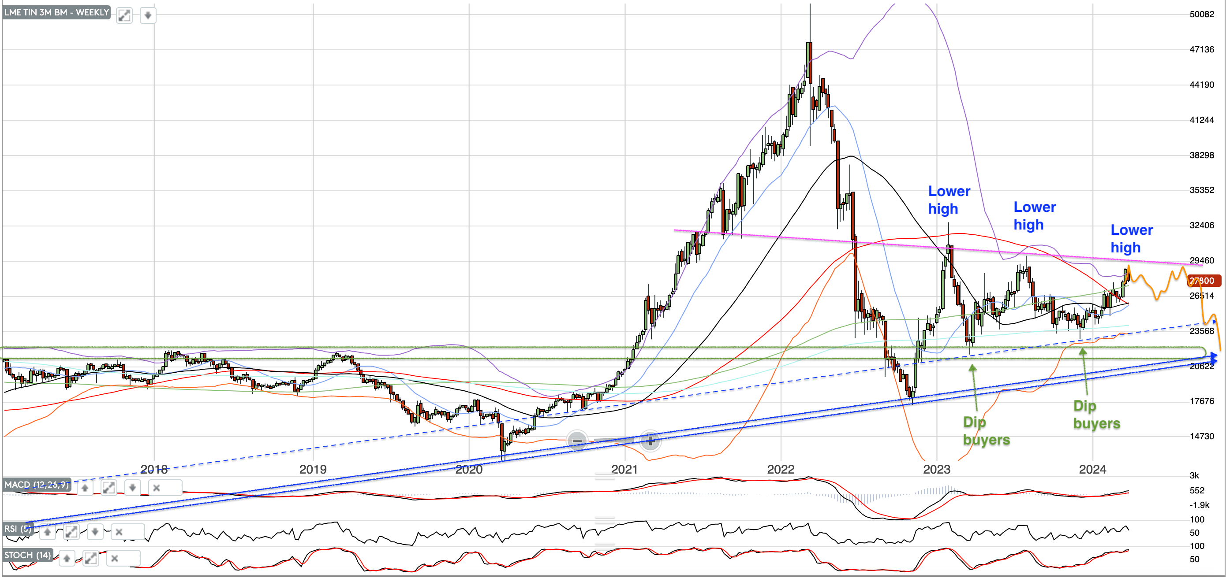
Task: Collapse the MACD panel using its down arrow
Action: [133, 488]
